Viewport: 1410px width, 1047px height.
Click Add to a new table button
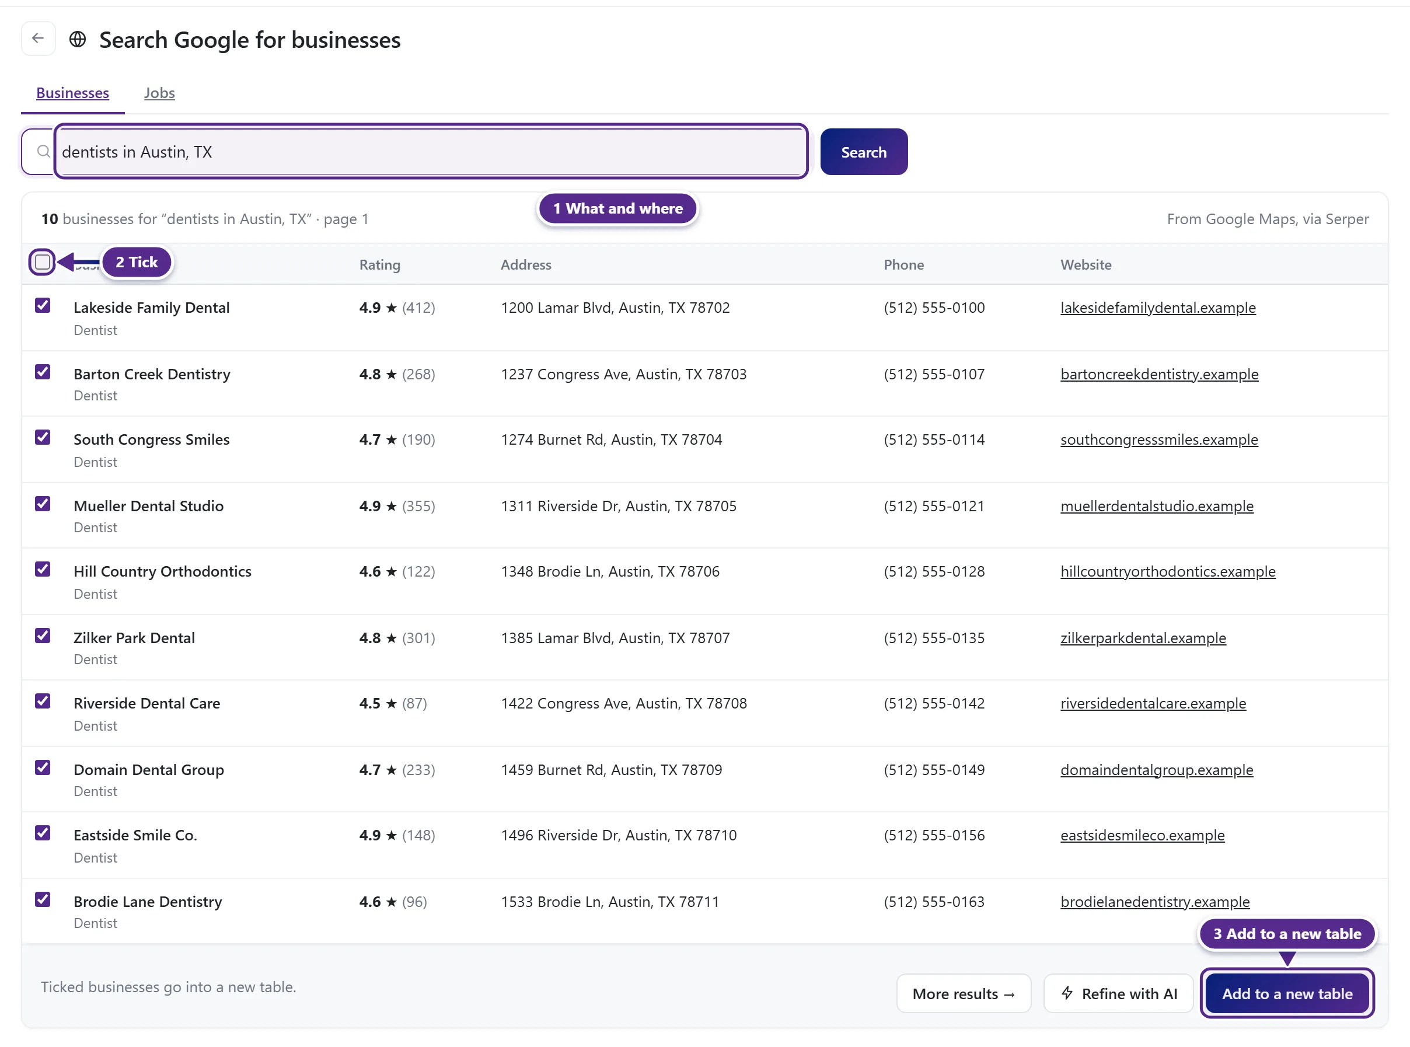[1286, 994]
